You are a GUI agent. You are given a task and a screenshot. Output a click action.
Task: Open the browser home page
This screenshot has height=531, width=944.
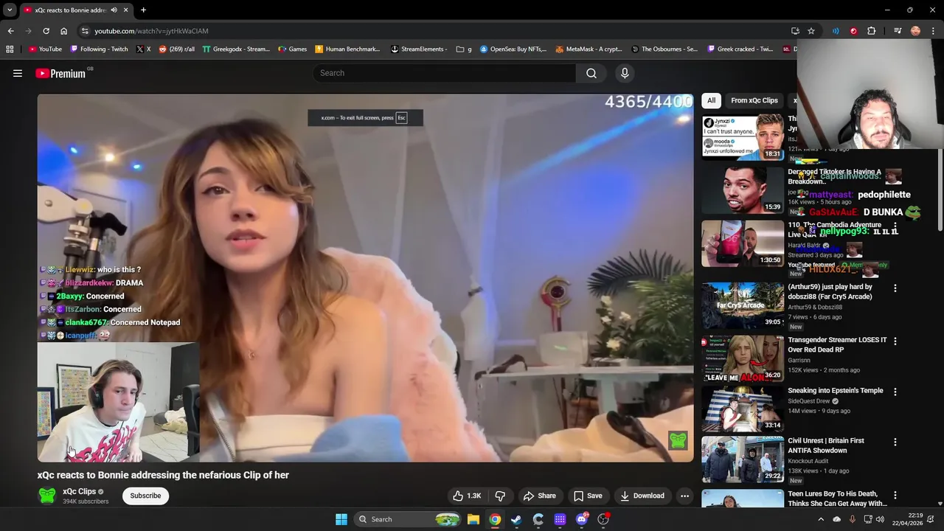coord(63,31)
